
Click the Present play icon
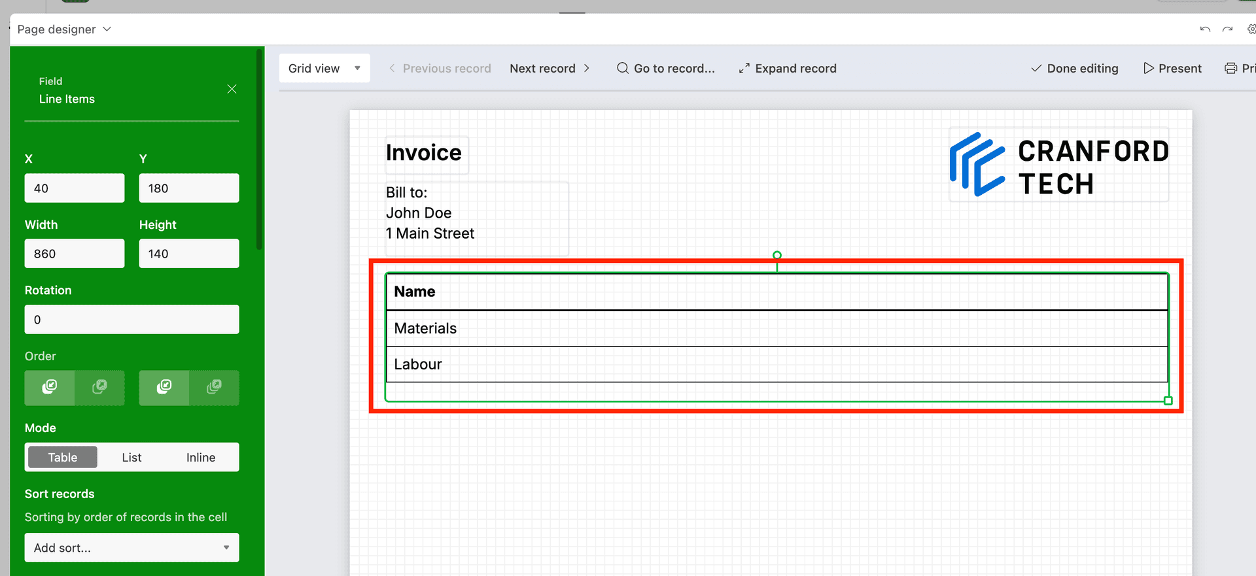click(x=1148, y=68)
